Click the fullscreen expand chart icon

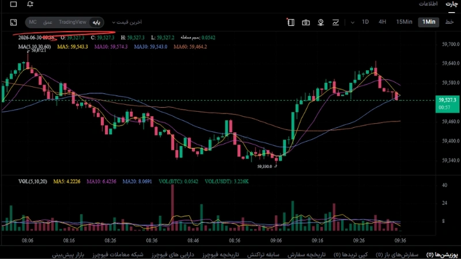13,22
